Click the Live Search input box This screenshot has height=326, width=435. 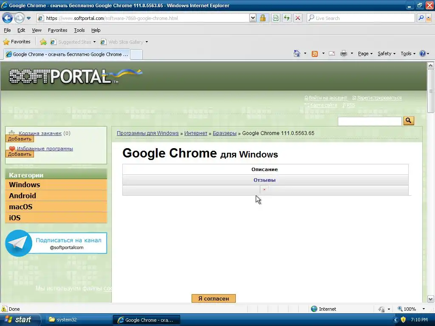pos(361,18)
